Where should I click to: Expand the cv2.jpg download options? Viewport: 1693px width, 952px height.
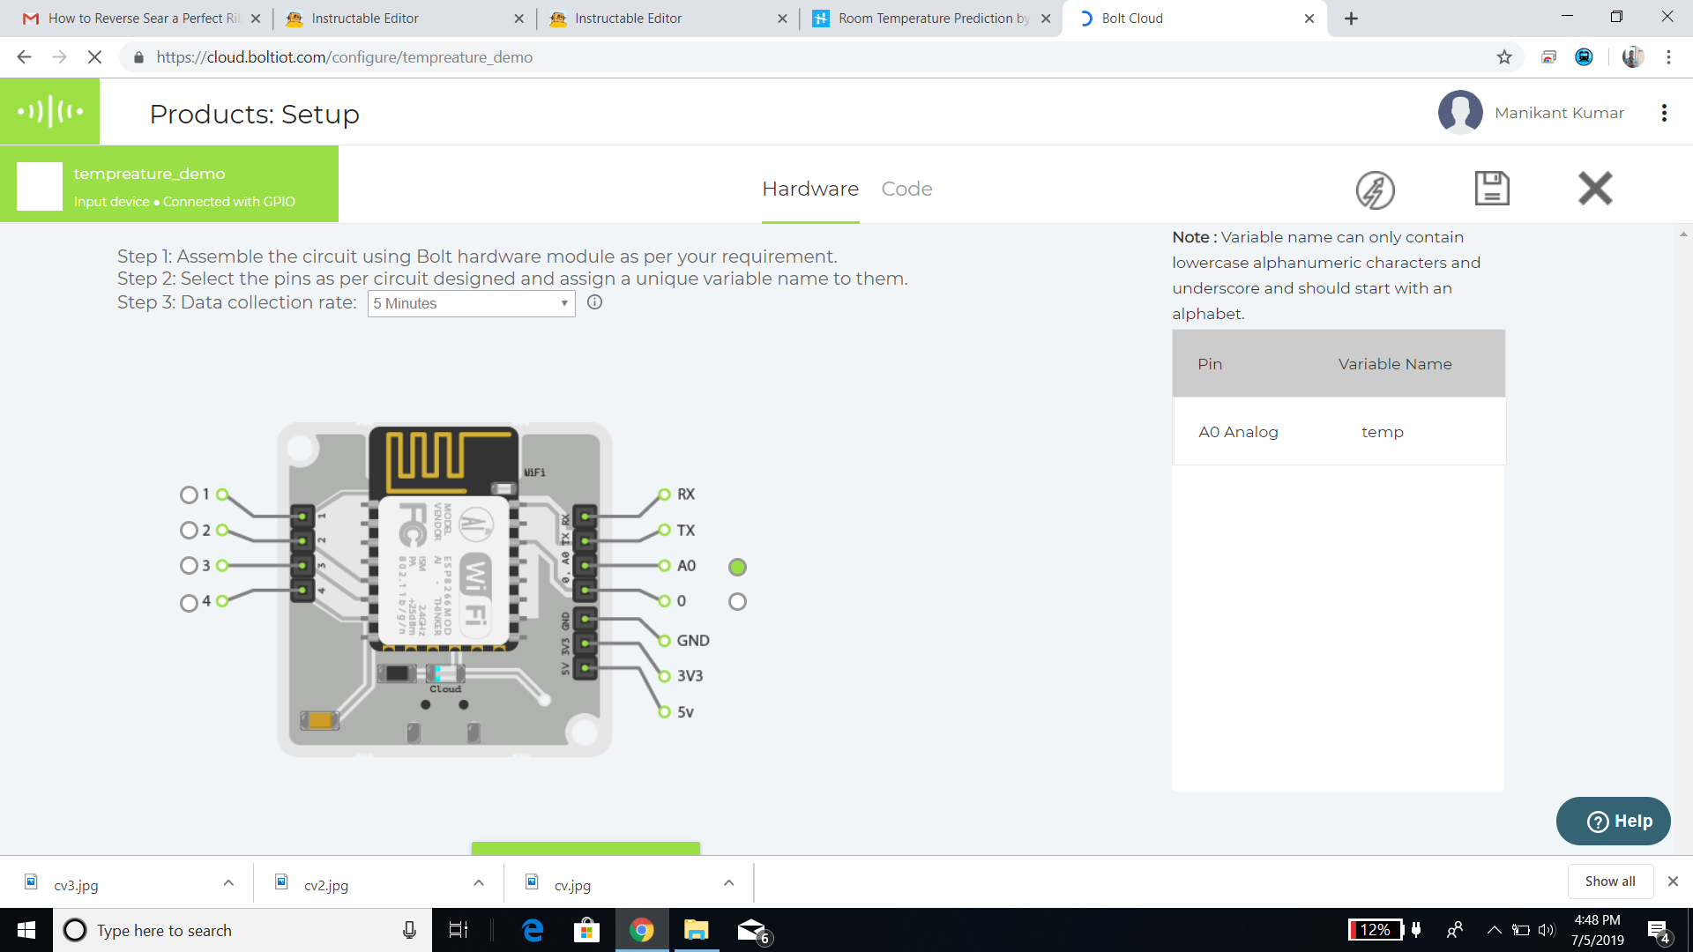(479, 882)
